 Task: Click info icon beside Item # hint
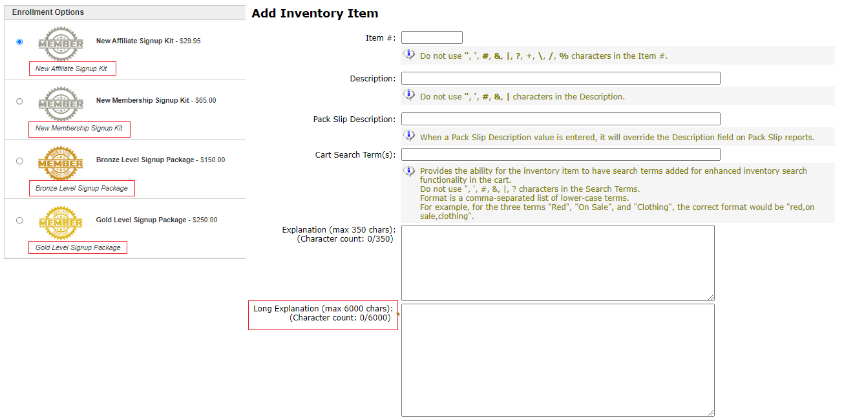point(409,55)
